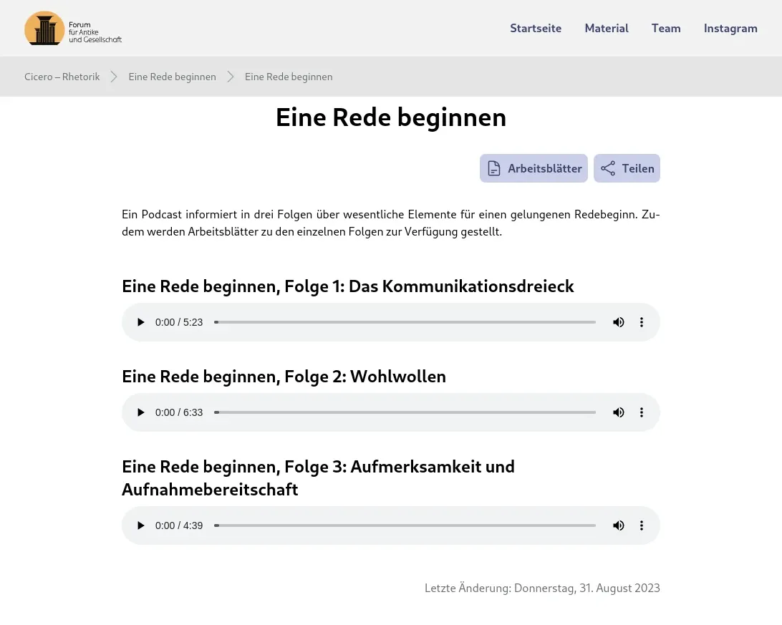Open the three-dot menu of Folge 2 player

(x=642, y=412)
